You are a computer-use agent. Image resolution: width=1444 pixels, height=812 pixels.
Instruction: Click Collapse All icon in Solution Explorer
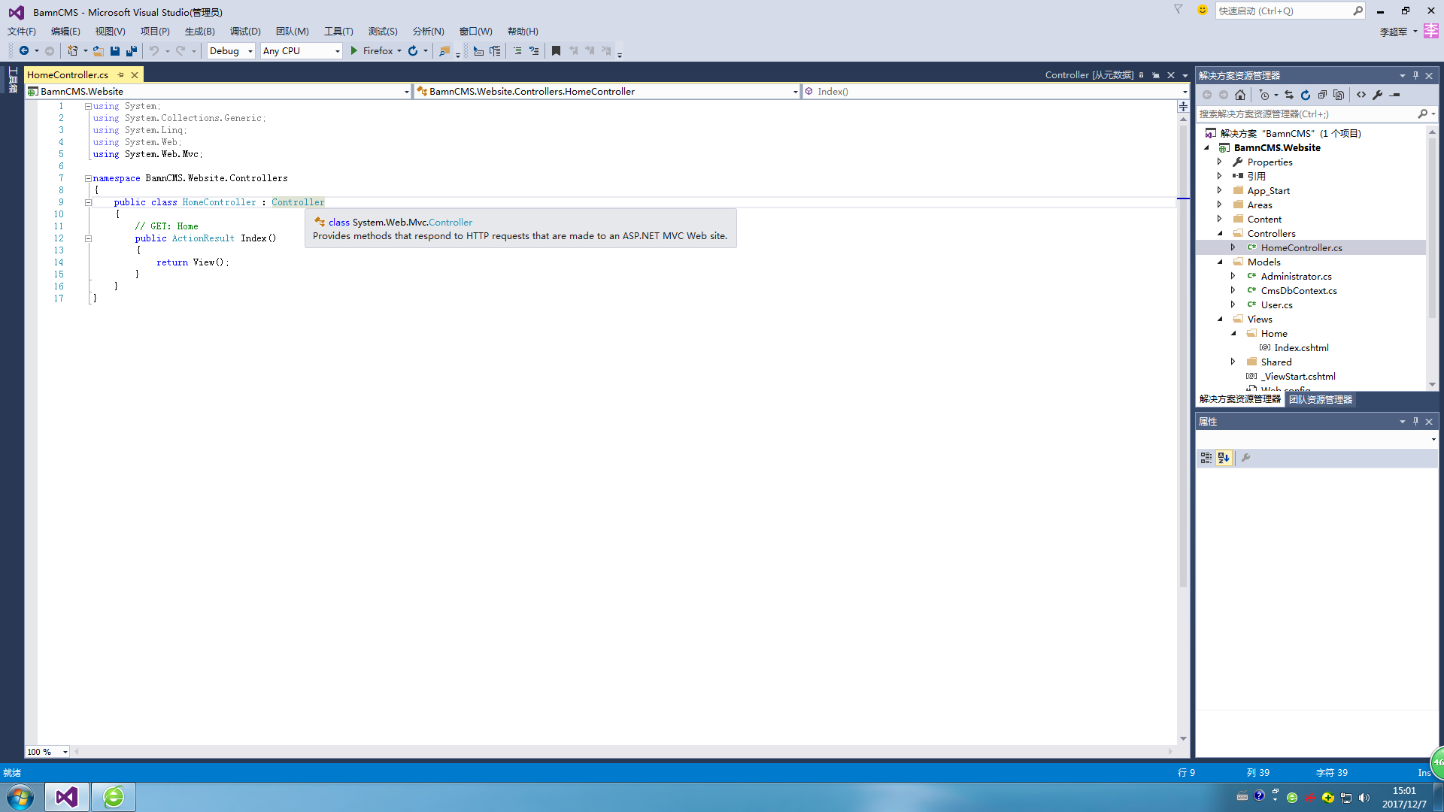pos(1322,95)
